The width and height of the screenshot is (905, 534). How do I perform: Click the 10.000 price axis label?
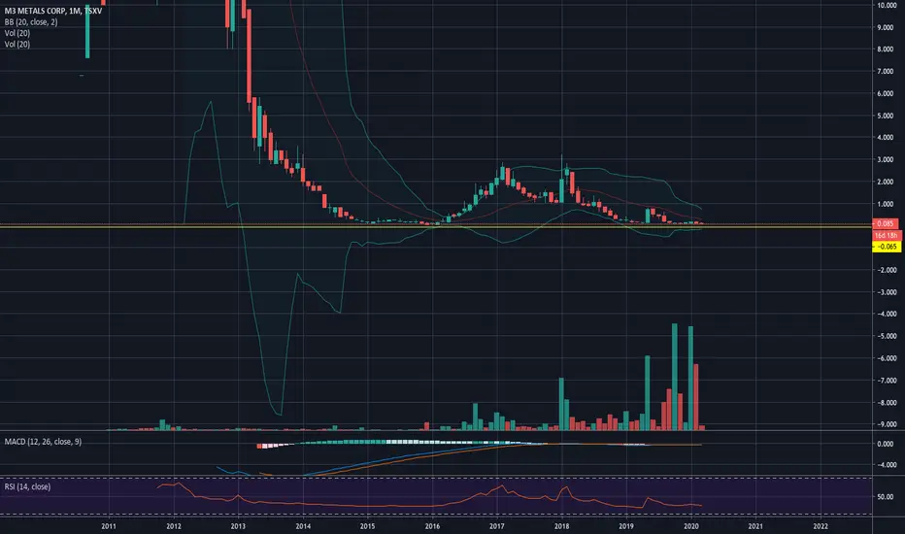886,5
